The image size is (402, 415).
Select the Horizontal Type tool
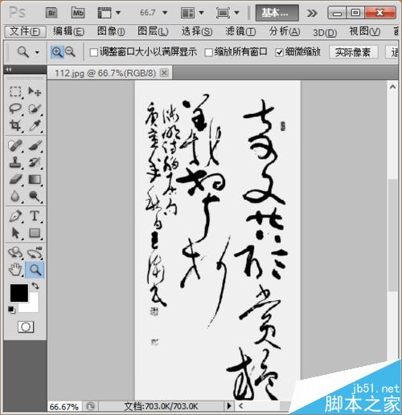[35, 216]
